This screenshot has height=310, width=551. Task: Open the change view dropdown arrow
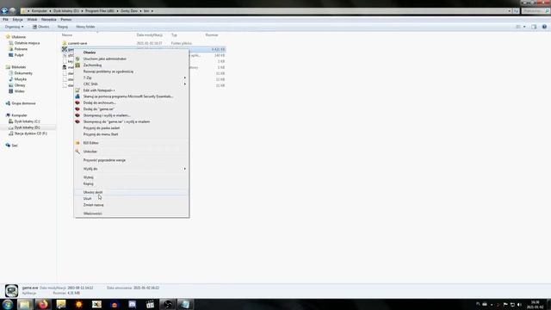click(x=524, y=27)
